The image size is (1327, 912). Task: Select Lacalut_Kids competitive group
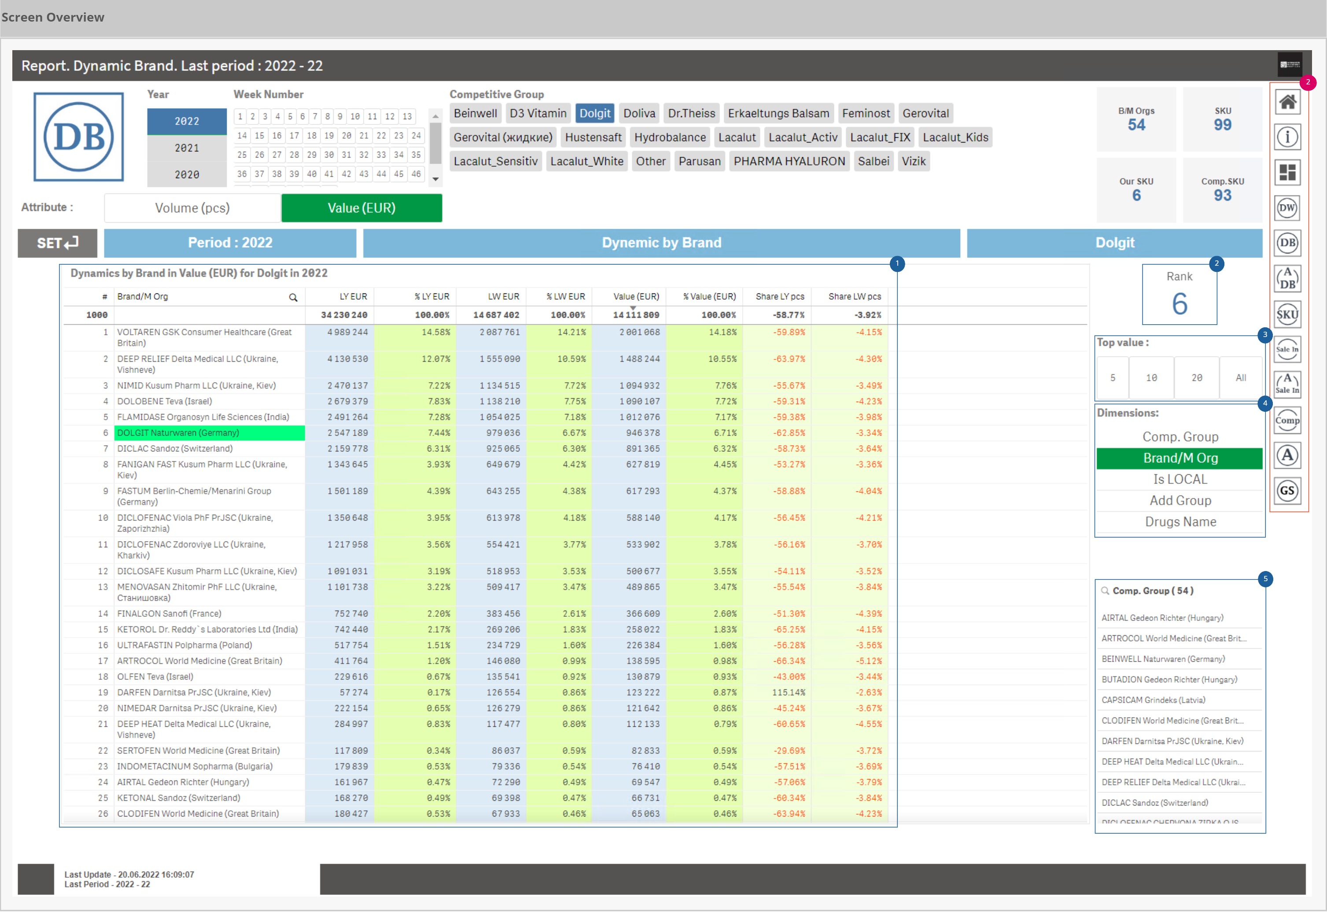pyautogui.click(x=955, y=137)
